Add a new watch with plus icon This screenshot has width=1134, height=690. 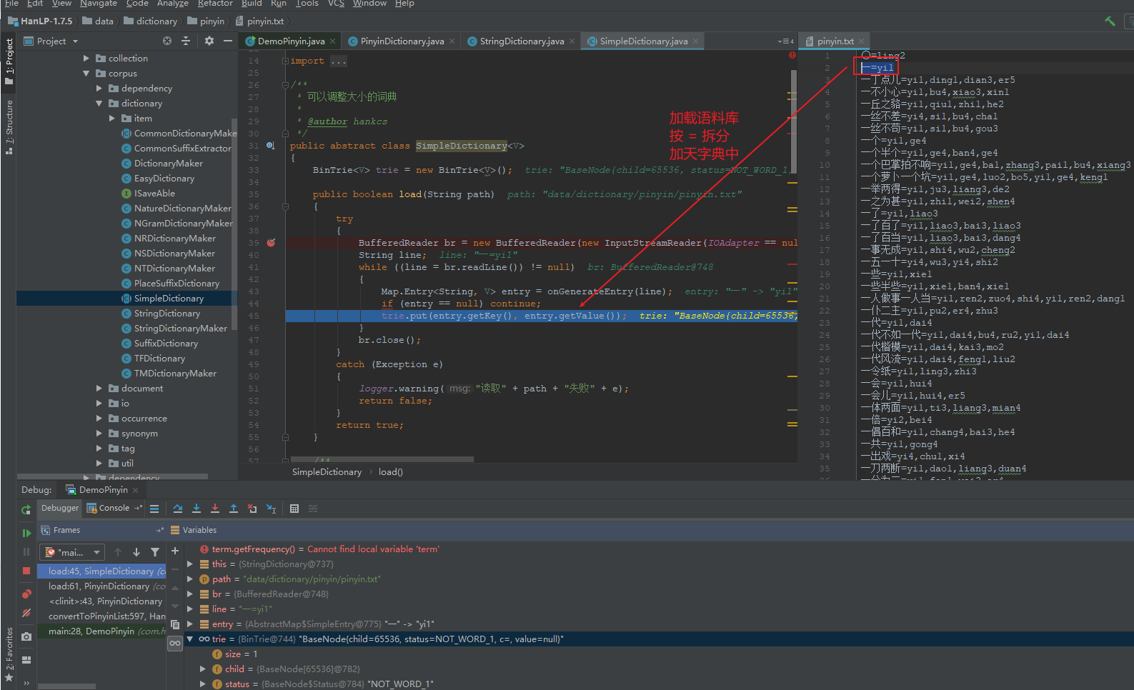[x=175, y=551]
